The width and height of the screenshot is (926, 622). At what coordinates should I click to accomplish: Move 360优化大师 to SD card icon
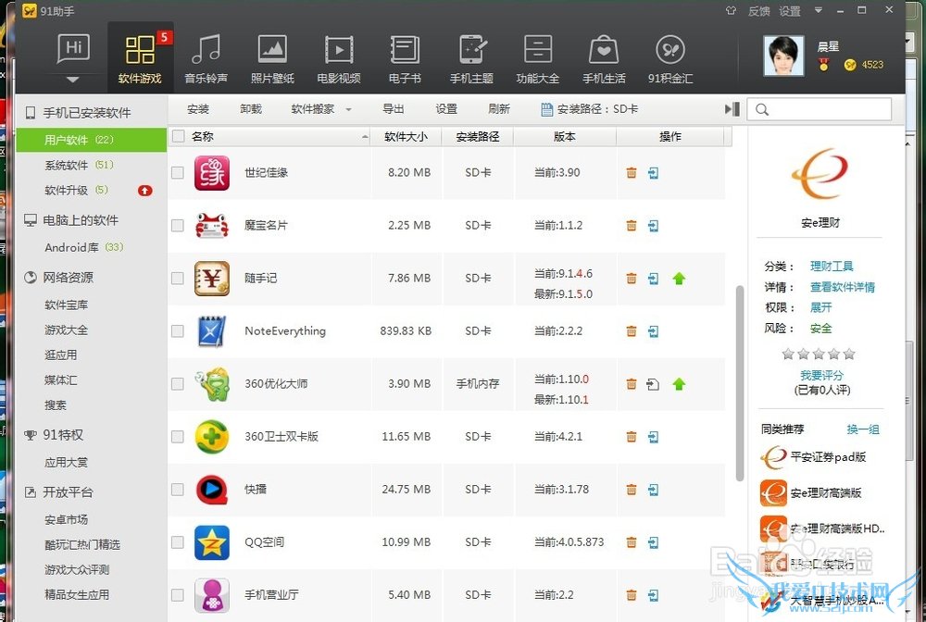point(653,384)
